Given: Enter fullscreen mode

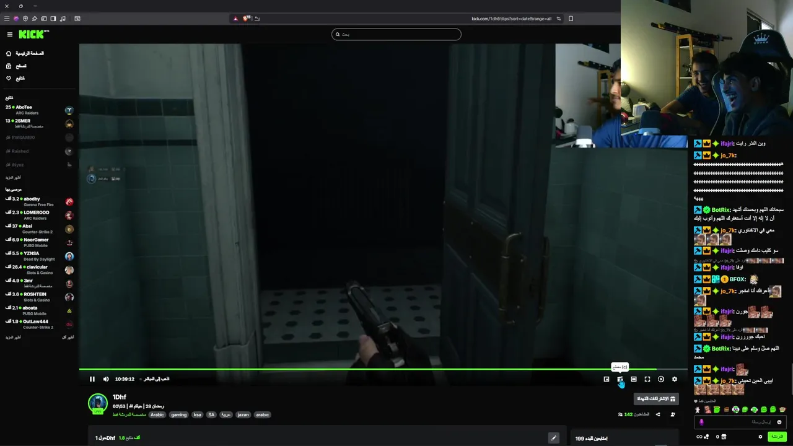Looking at the screenshot, I should coord(647,379).
